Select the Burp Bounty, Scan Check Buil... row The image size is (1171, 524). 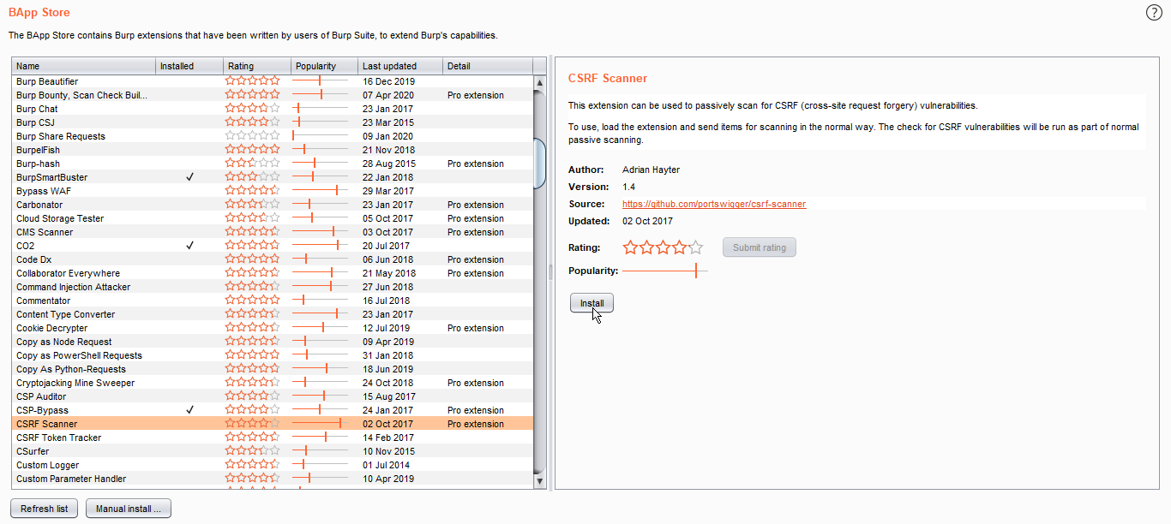point(273,95)
